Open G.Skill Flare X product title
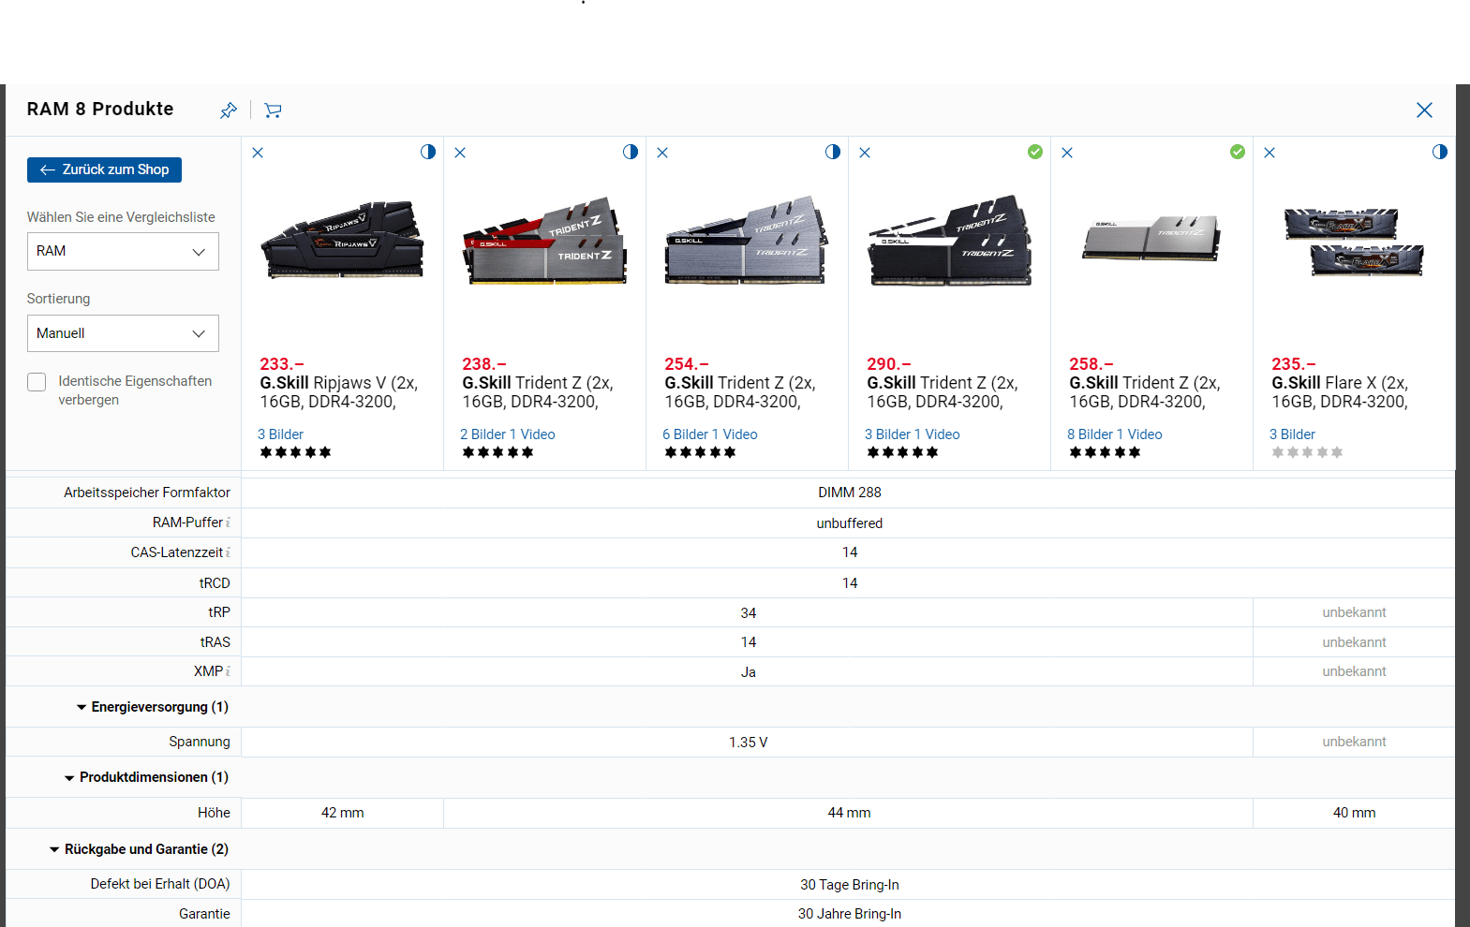Image resolution: width=1470 pixels, height=927 pixels. click(x=1340, y=392)
